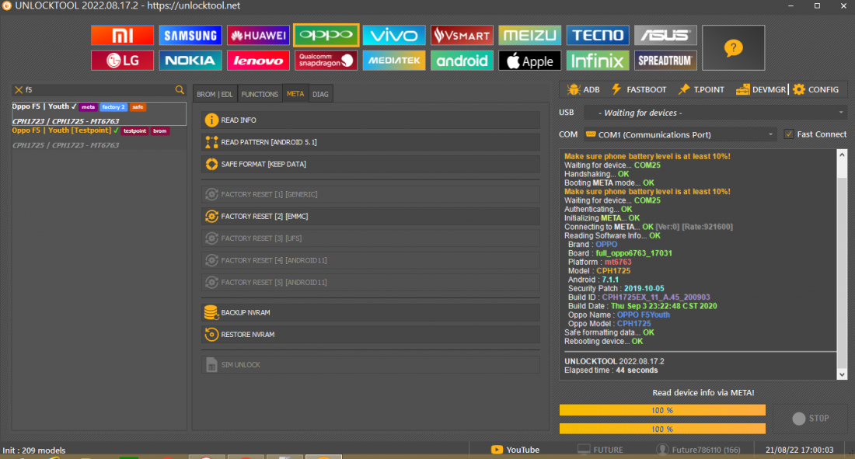This screenshot has width=855, height=459.
Task: Click the Future786110 (166) account entry
Action: pos(699,450)
